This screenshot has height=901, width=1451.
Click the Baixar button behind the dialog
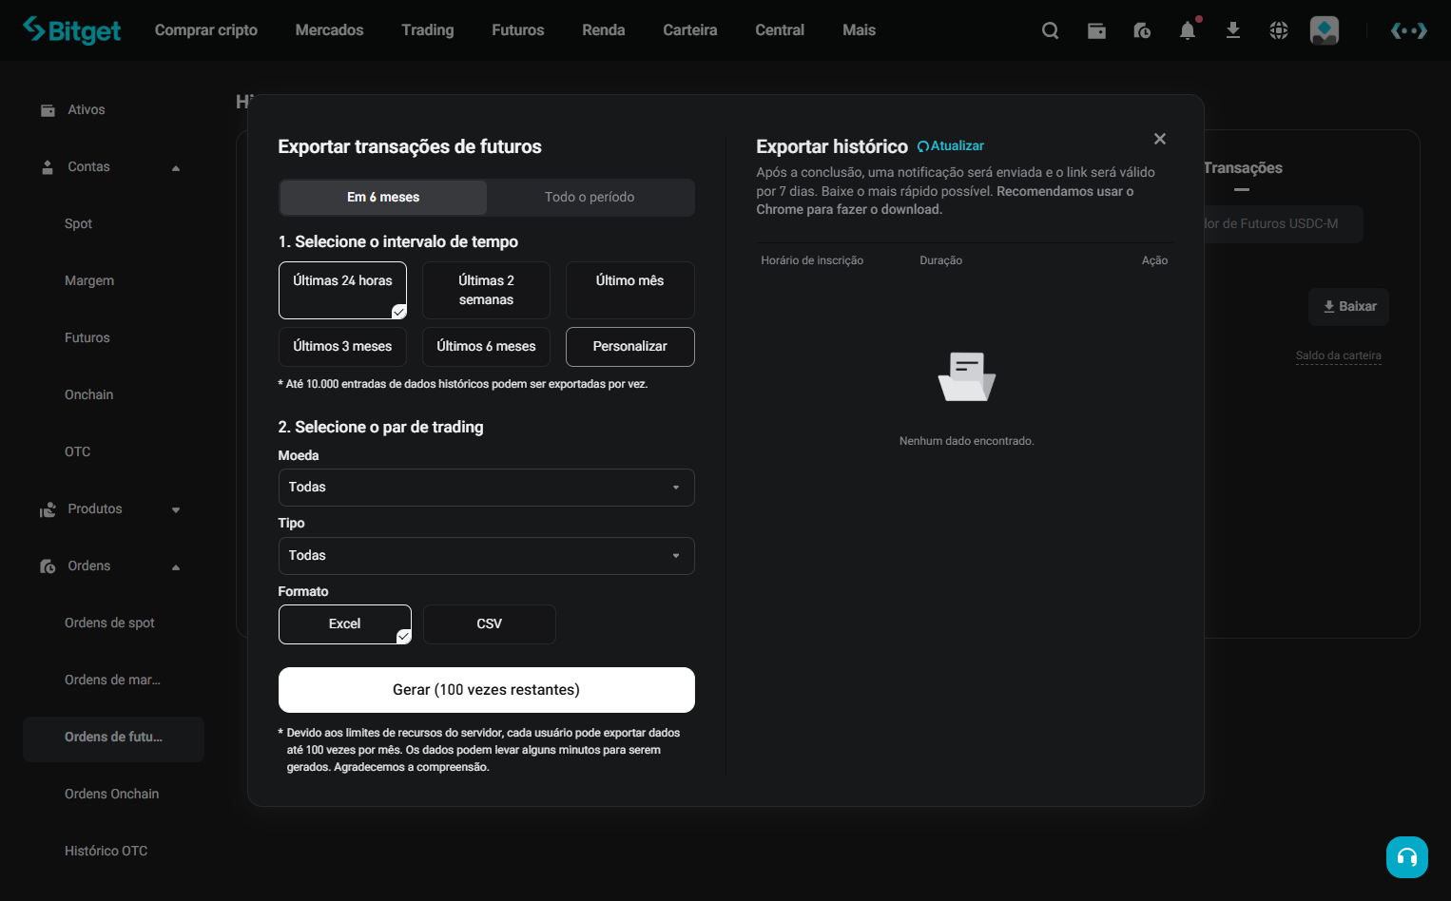tap(1349, 307)
